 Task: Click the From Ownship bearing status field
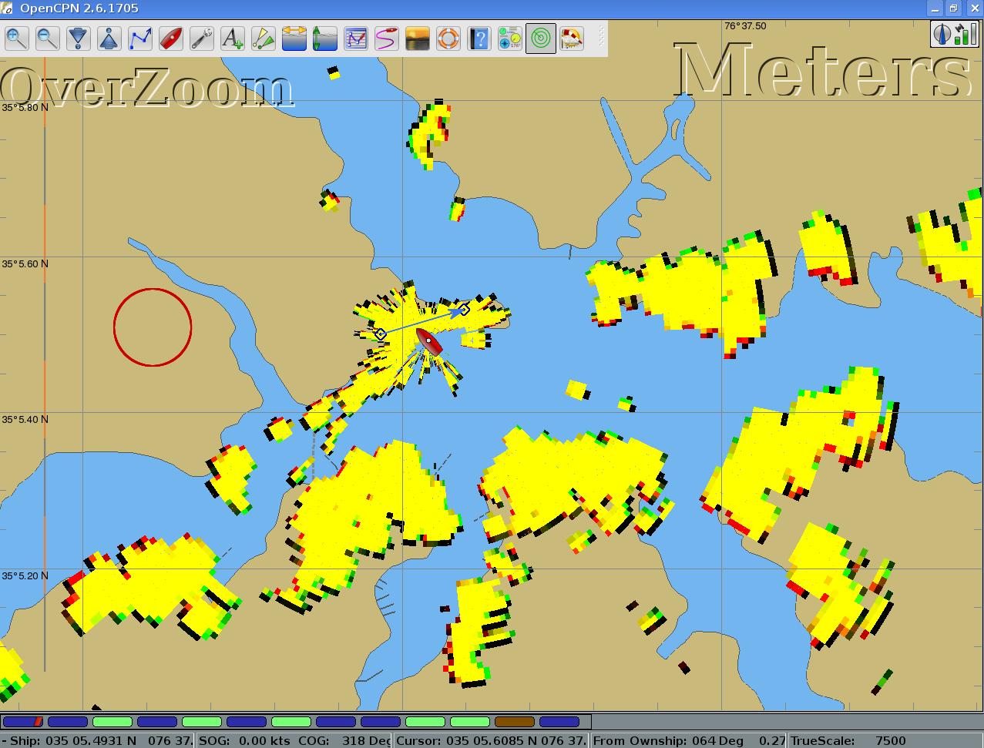[x=689, y=741]
